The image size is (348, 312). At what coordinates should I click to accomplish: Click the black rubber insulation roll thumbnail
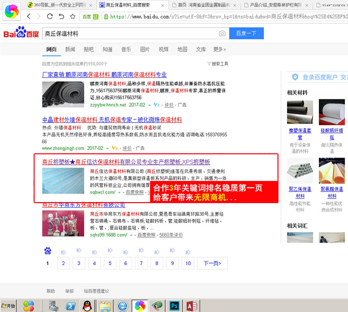point(63,94)
